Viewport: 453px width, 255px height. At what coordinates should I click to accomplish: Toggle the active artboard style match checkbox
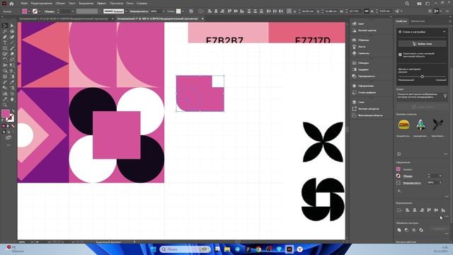(400, 55)
